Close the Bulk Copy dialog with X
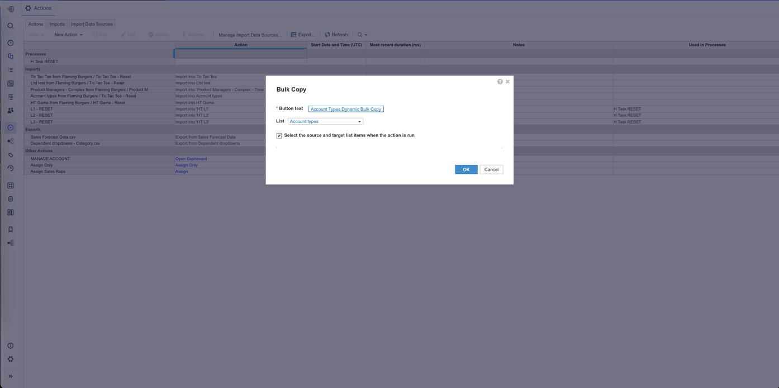 (x=507, y=82)
